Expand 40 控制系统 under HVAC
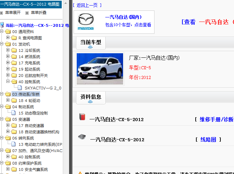 [8, 156]
